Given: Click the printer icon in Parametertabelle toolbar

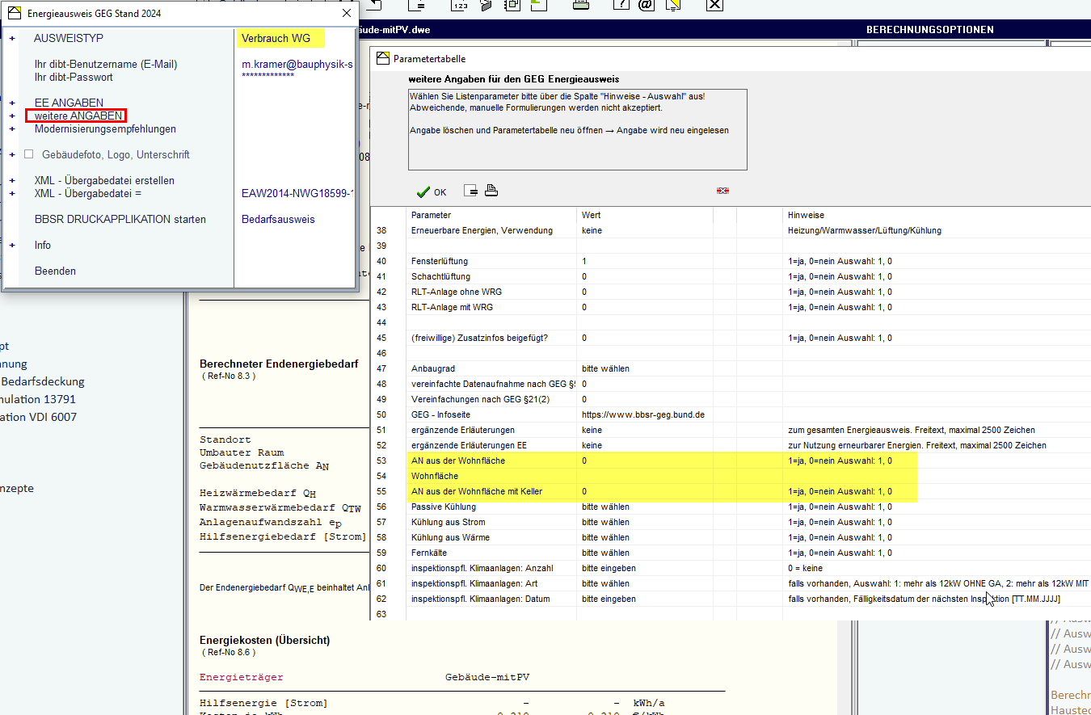Looking at the screenshot, I should point(491,191).
